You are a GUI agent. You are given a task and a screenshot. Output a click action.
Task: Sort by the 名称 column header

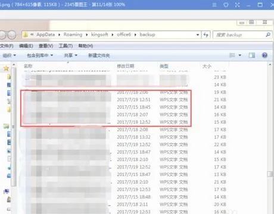(x=28, y=66)
